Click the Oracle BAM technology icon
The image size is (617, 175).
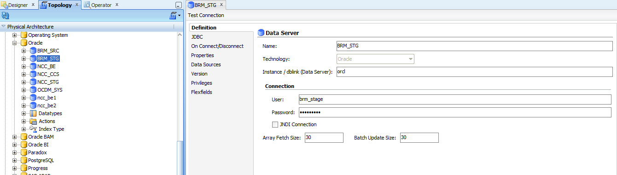24,137
